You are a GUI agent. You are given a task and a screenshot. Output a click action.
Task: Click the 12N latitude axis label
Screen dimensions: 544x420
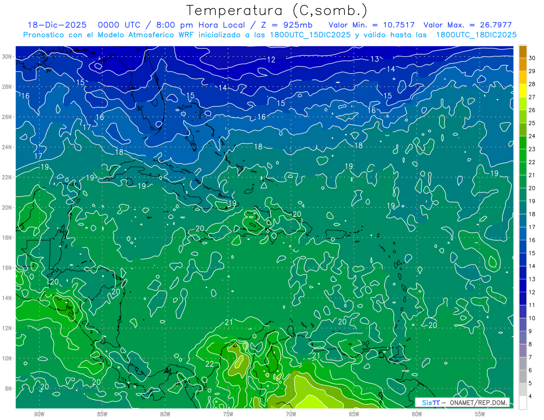click(x=7, y=328)
